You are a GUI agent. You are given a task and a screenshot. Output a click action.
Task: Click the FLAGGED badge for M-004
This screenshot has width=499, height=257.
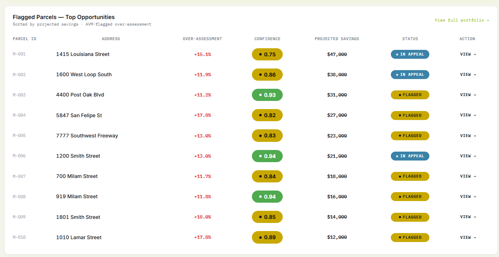410,115
